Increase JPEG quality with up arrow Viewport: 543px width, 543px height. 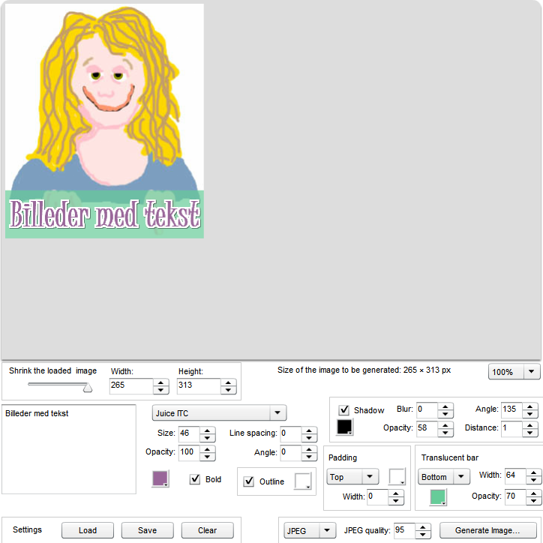coord(423,527)
